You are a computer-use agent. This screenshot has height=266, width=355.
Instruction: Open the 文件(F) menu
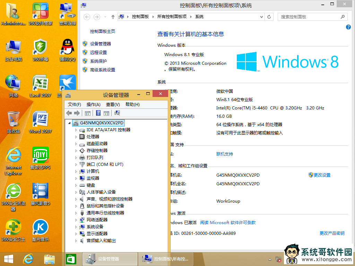point(74,105)
